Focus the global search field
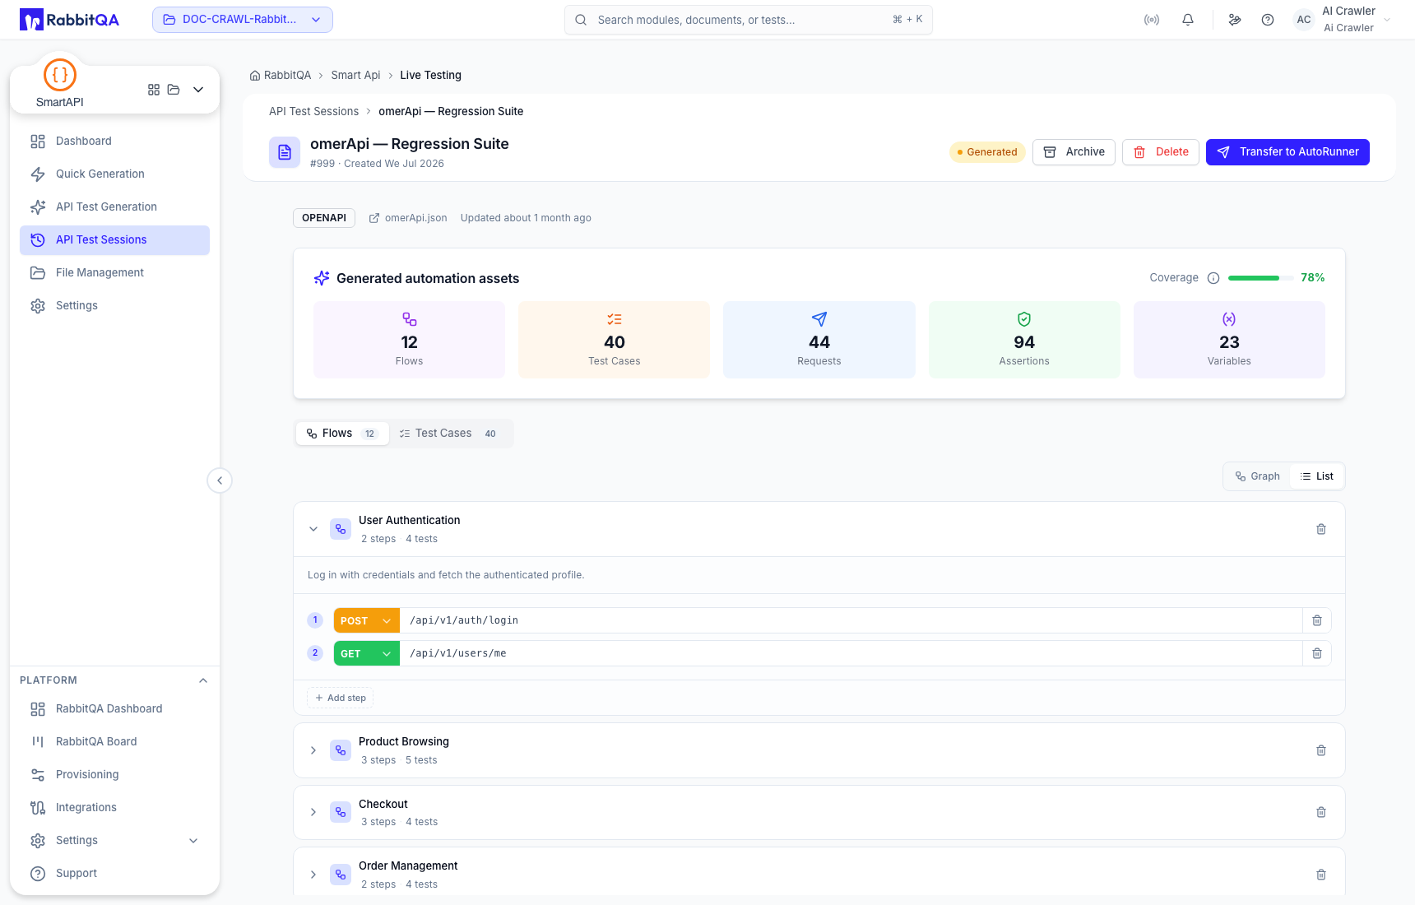Viewport: 1415px width, 905px height. pos(749,20)
